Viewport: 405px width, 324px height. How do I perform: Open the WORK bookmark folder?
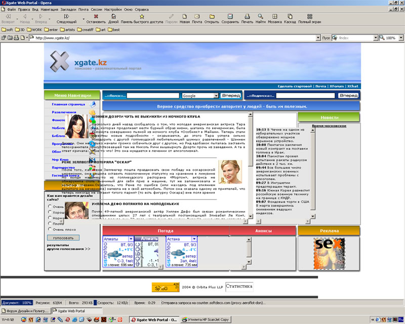pyautogui.click(x=34, y=30)
